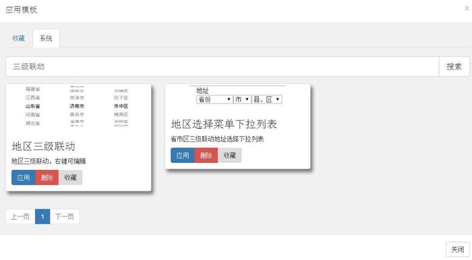The width and height of the screenshot is (472, 260).
Task: Select 槐荫区 in the preview list
Action: [x=121, y=115]
